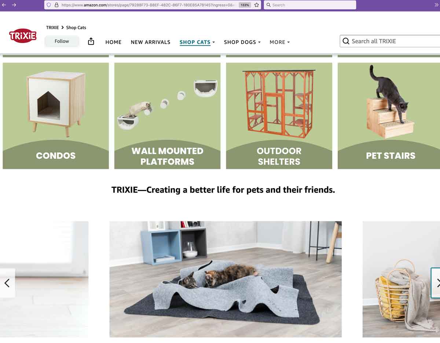Expand the SHOP DOGS dropdown
Viewport: 440px width, 343px height.
pos(242,42)
